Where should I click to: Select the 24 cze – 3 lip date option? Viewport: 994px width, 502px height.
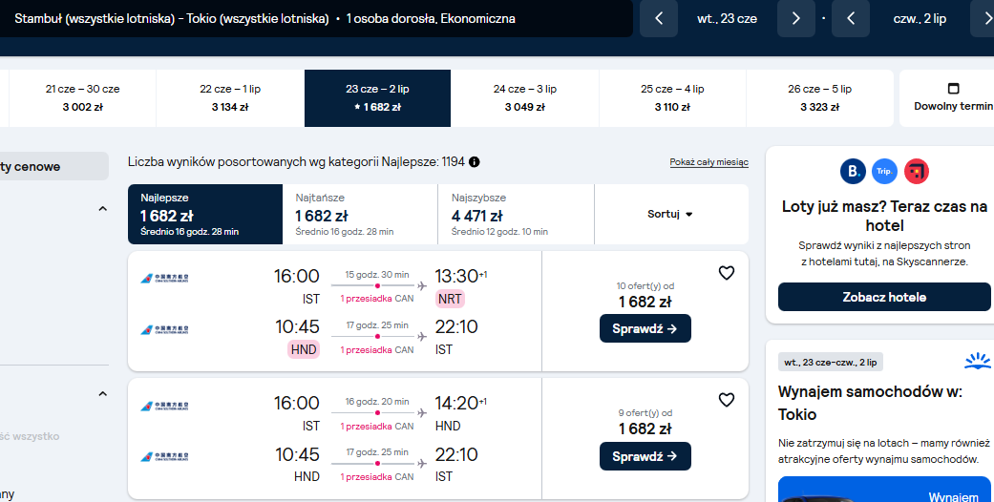(525, 98)
